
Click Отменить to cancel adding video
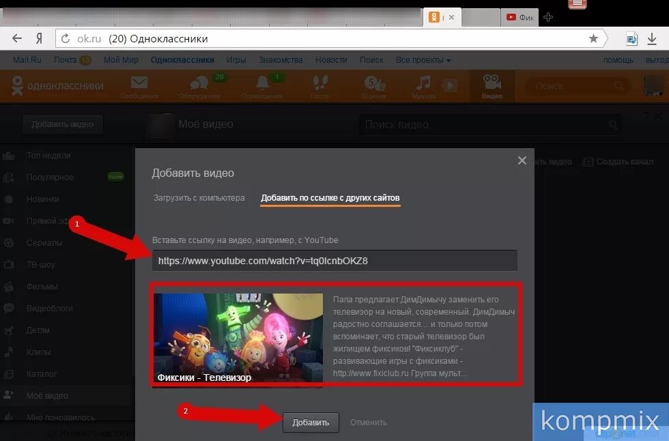pos(368,423)
